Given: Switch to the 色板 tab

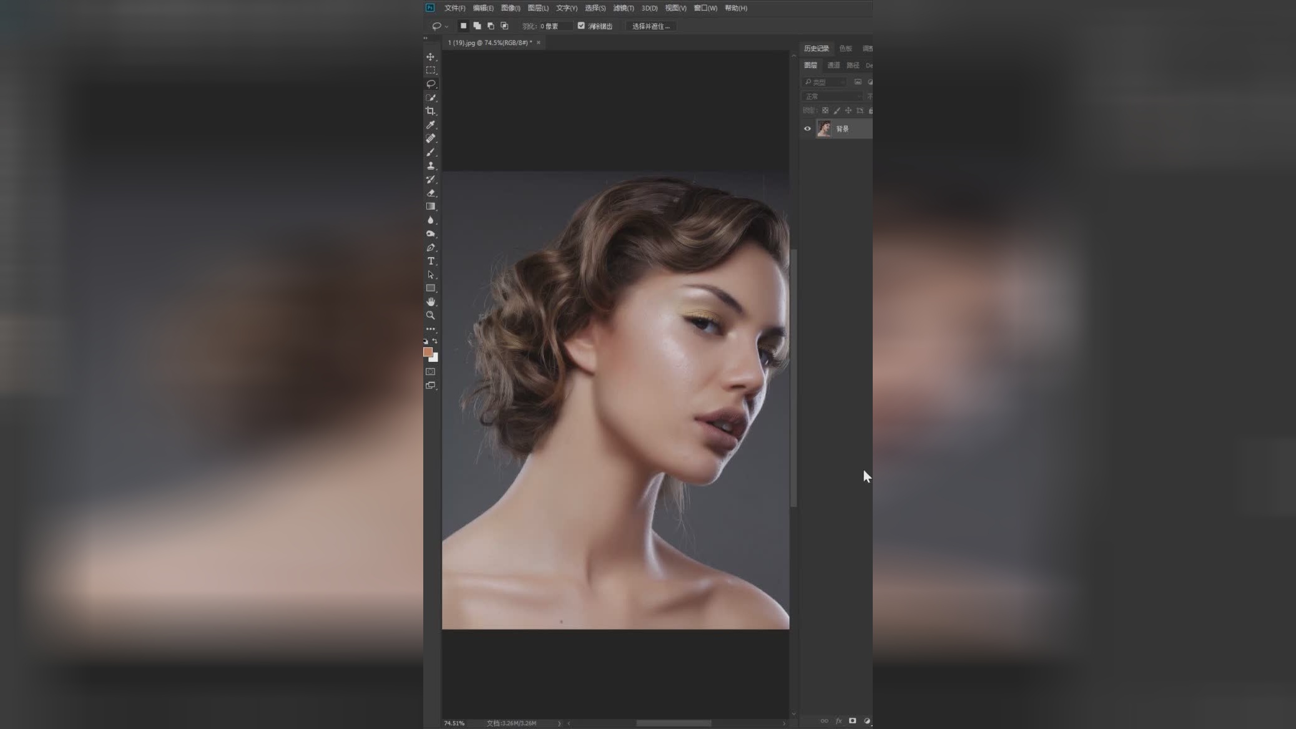Looking at the screenshot, I should 846,49.
